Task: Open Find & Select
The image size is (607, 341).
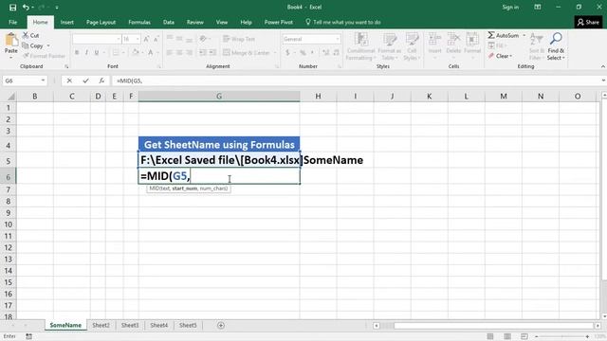Action: coord(556,46)
